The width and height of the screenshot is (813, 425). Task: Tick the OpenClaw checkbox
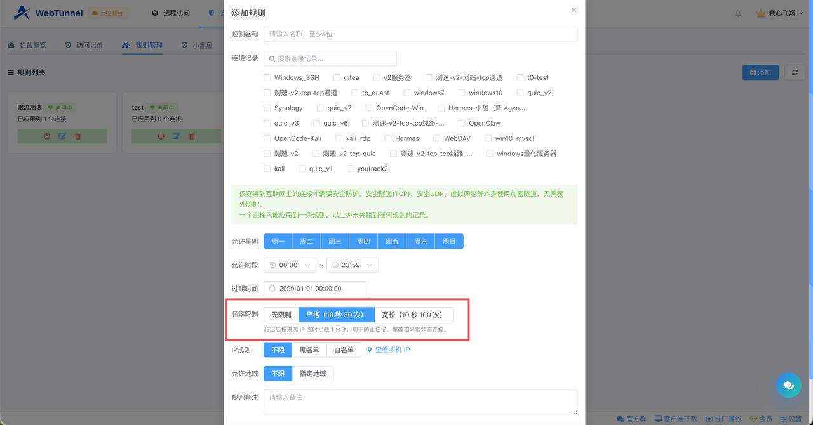462,124
